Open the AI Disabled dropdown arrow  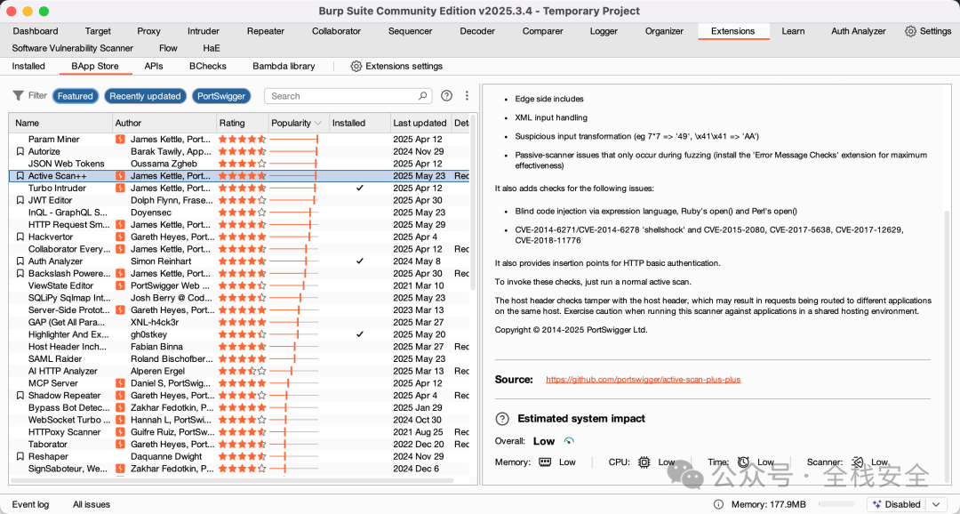click(x=936, y=504)
